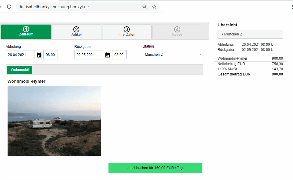Click the step 2 Artikel circle icon
Viewport: 293px width, 180px height.
coord(76,29)
